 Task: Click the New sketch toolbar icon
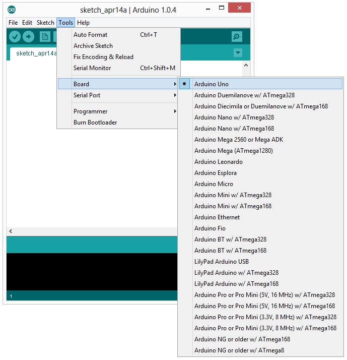click(45, 36)
